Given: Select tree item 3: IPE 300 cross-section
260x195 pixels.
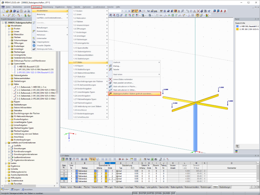Looking at the screenshot, I should 34,73.
